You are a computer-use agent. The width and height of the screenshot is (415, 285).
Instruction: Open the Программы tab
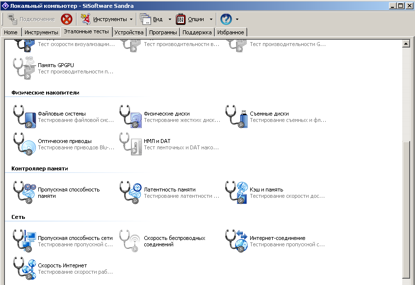coord(163,32)
